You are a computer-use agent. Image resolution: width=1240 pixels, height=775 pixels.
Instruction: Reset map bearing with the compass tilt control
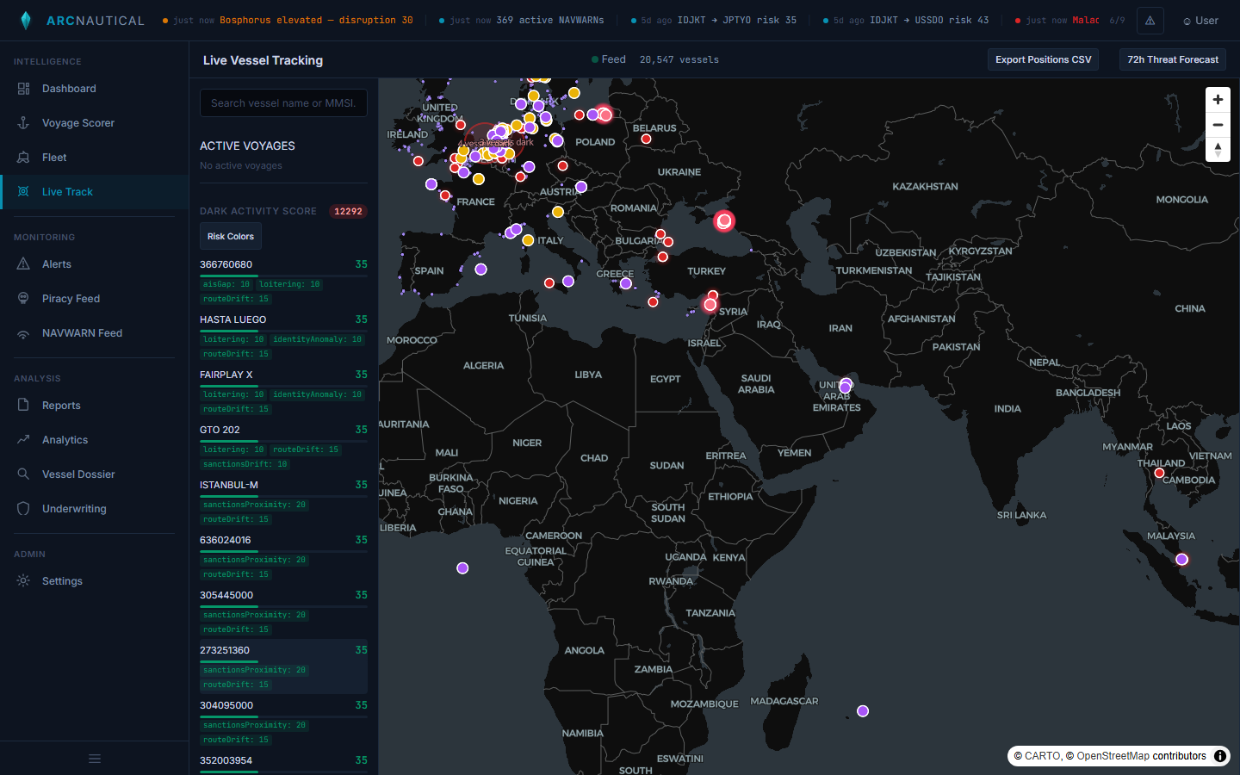click(x=1218, y=149)
